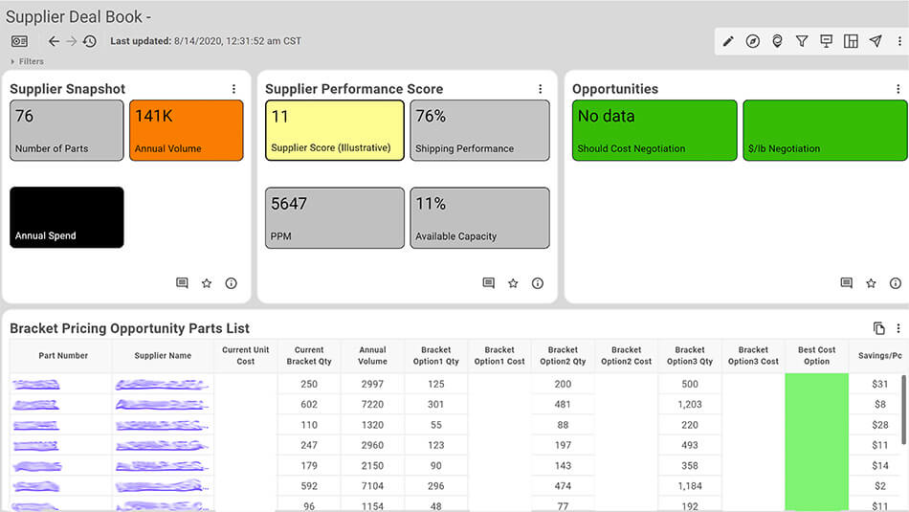This screenshot has height=512, width=909.
Task: Click the Annual Volume orange tile
Action: tap(186, 130)
